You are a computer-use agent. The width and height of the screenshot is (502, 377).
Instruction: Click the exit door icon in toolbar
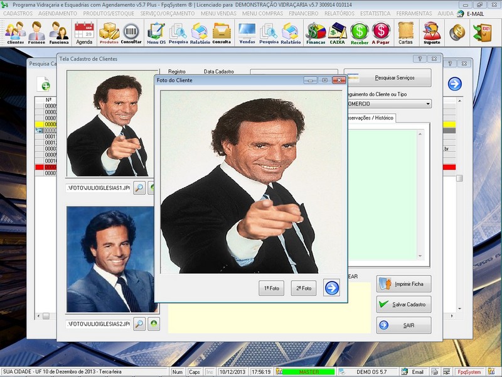click(482, 32)
